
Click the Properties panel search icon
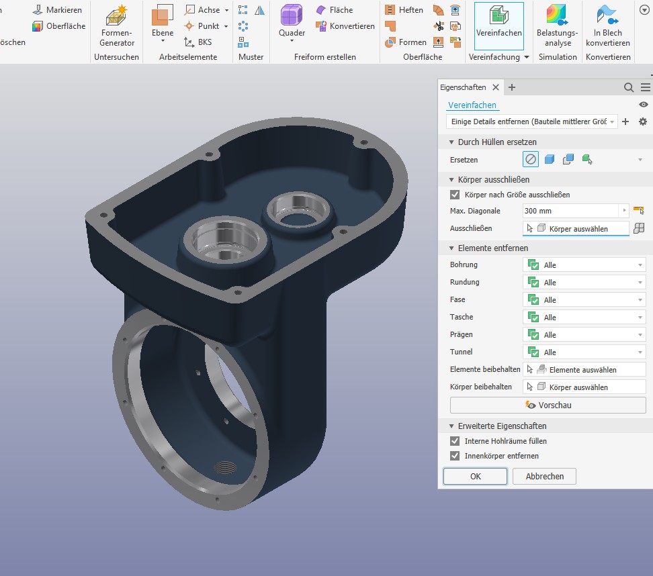(x=629, y=87)
